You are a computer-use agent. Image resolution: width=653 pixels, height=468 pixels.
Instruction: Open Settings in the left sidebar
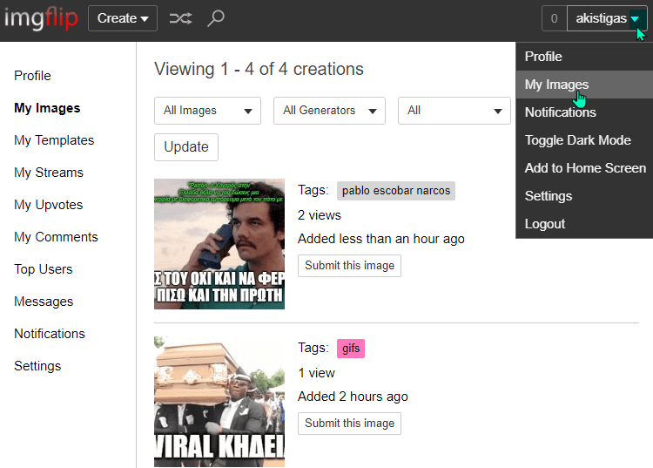pyautogui.click(x=37, y=366)
